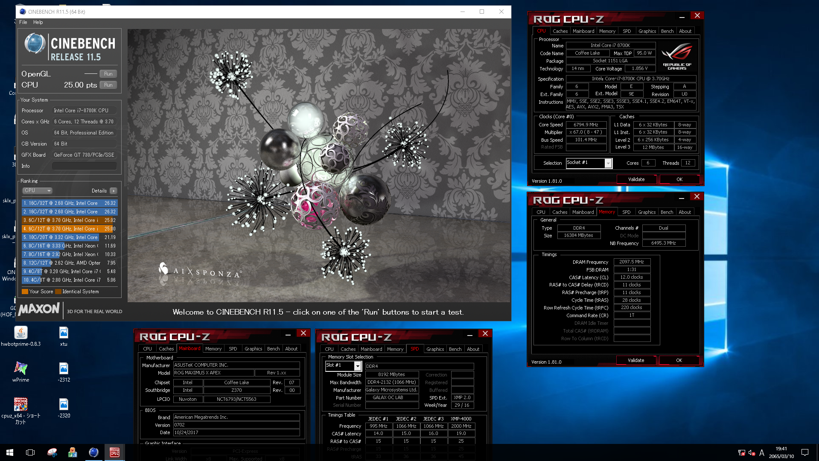The height and width of the screenshot is (461, 819).
Task: Click the network status tray icon
Action: (741, 453)
